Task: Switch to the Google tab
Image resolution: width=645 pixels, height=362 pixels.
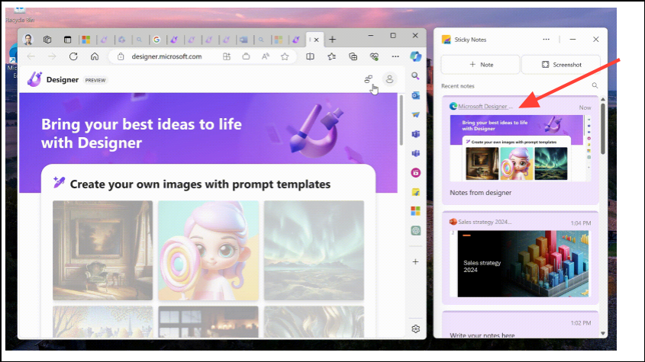Action: (156, 40)
